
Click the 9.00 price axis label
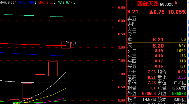(122, 21)
